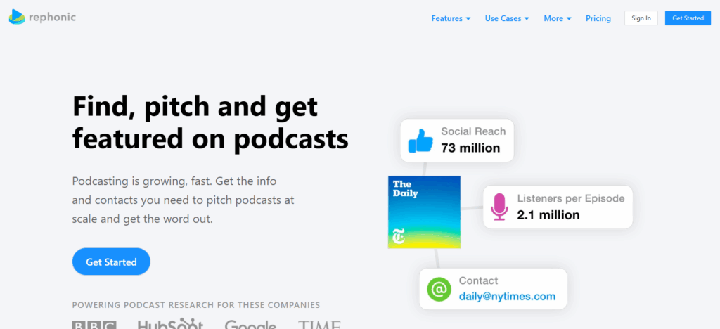720x329 pixels.
Task: Open the daily@nytimes.com email link
Action: pyautogui.click(x=507, y=297)
